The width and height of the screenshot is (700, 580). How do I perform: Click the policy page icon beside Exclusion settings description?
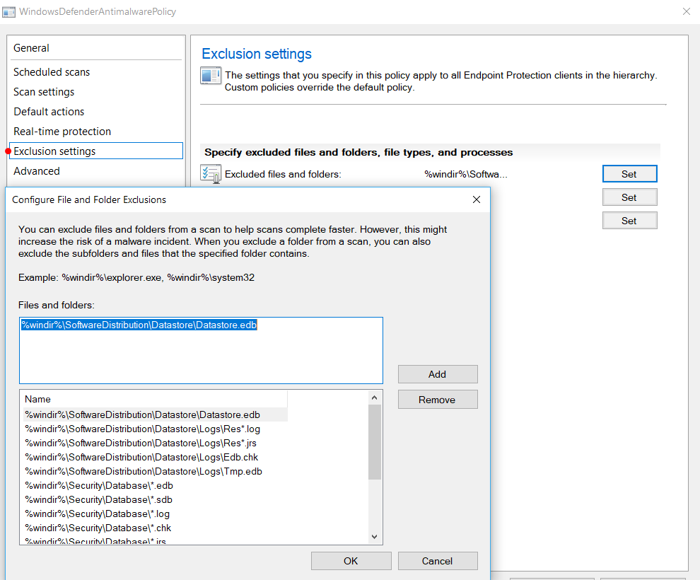(210, 76)
